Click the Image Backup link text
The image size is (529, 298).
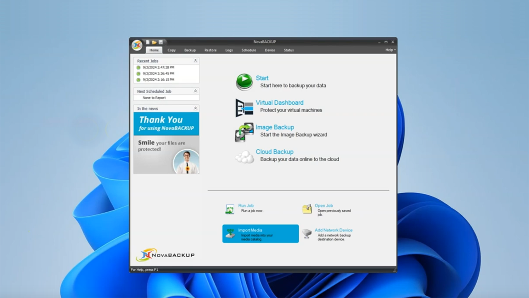(x=275, y=127)
